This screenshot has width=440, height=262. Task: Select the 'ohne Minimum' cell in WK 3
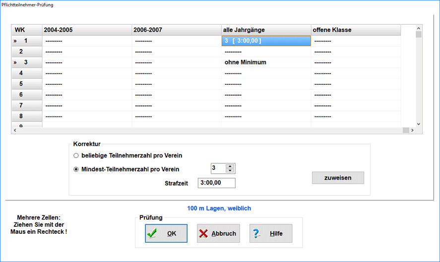266,62
